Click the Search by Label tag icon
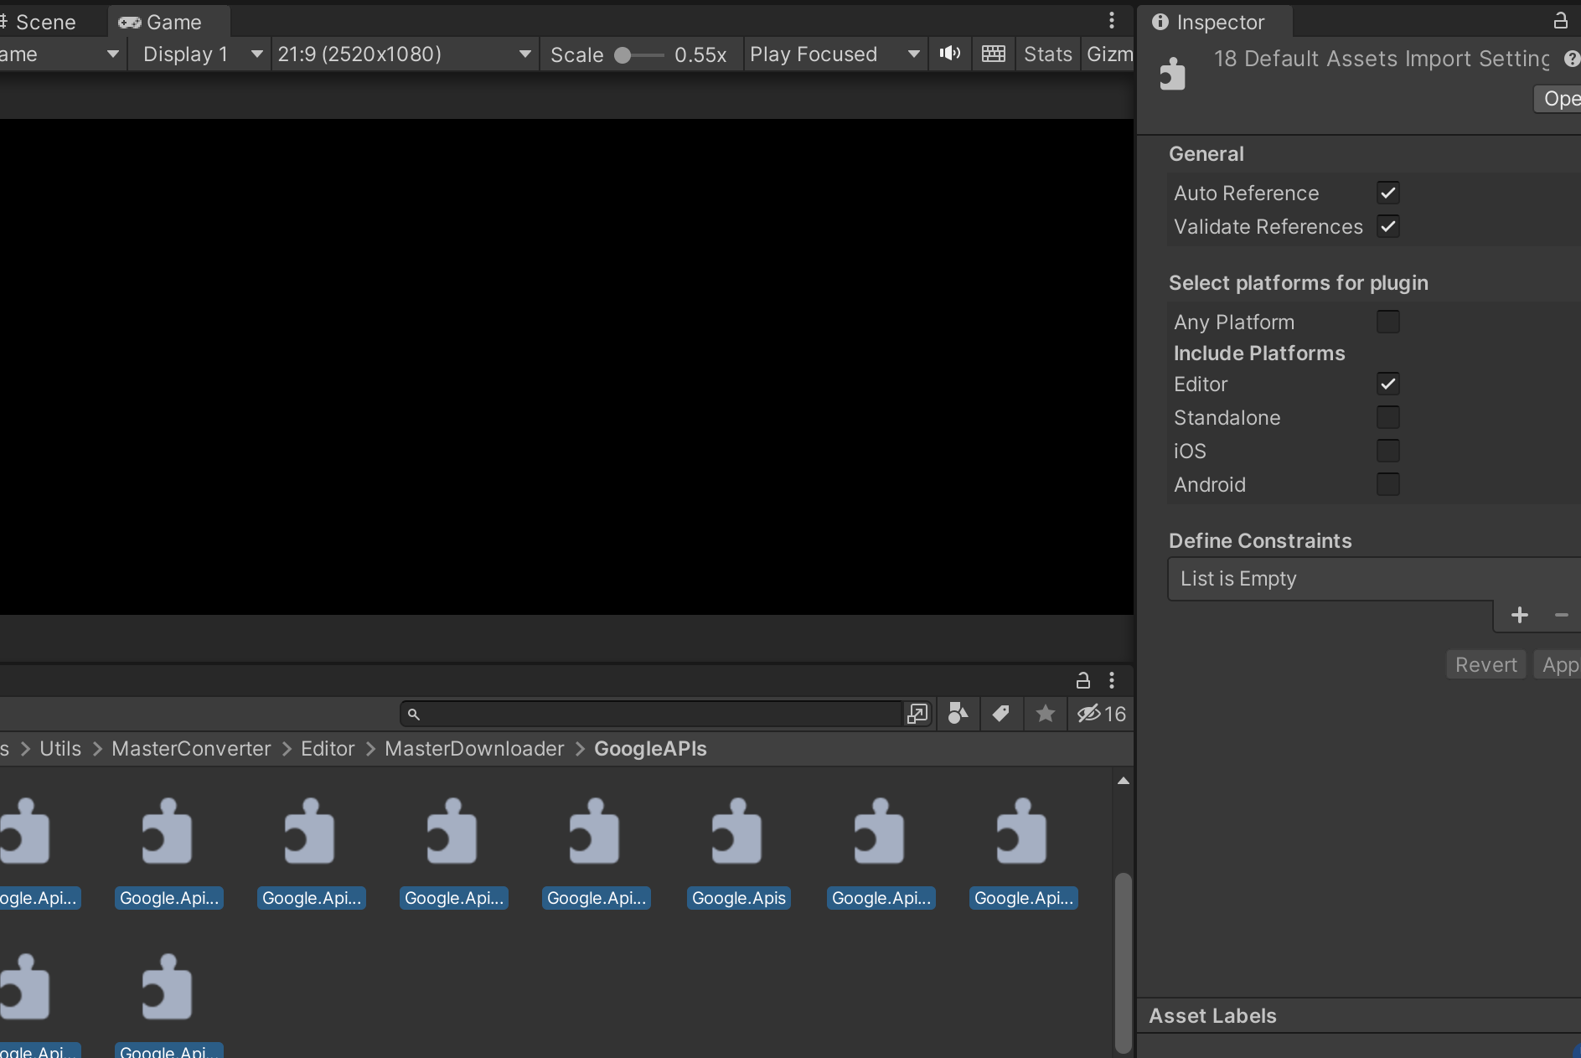The width and height of the screenshot is (1581, 1058). pyautogui.click(x=1000, y=714)
